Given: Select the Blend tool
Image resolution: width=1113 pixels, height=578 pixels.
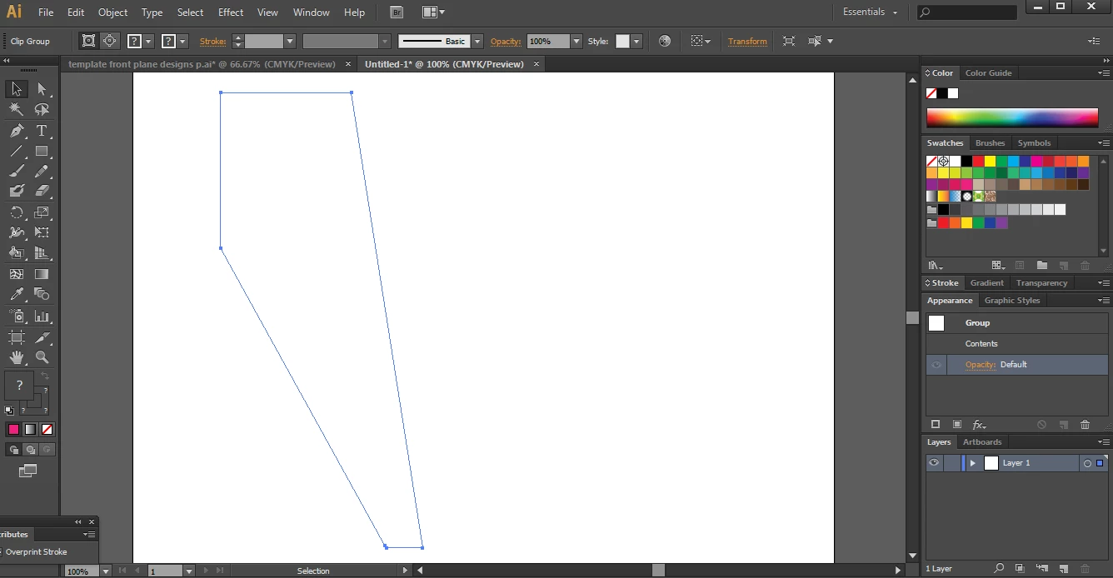Looking at the screenshot, I should pos(42,295).
